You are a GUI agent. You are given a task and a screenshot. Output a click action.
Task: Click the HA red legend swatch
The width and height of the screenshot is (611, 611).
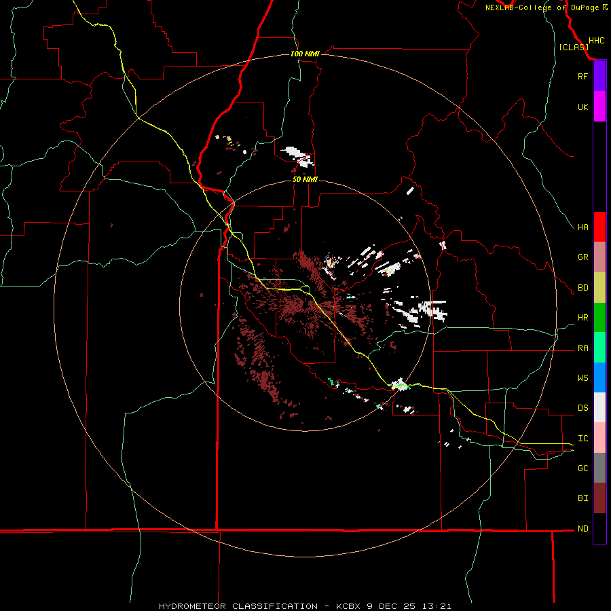click(x=599, y=227)
